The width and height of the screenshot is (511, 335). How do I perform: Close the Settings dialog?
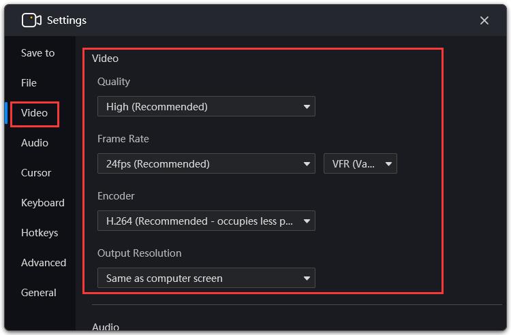point(484,20)
